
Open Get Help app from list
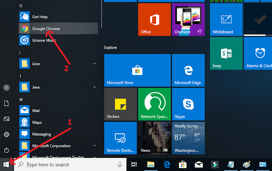pyautogui.click(x=58, y=17)
